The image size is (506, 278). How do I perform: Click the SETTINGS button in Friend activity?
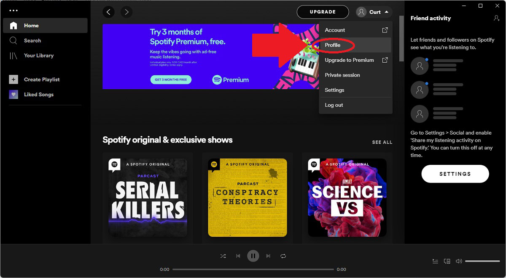click(x=455, y=174)
